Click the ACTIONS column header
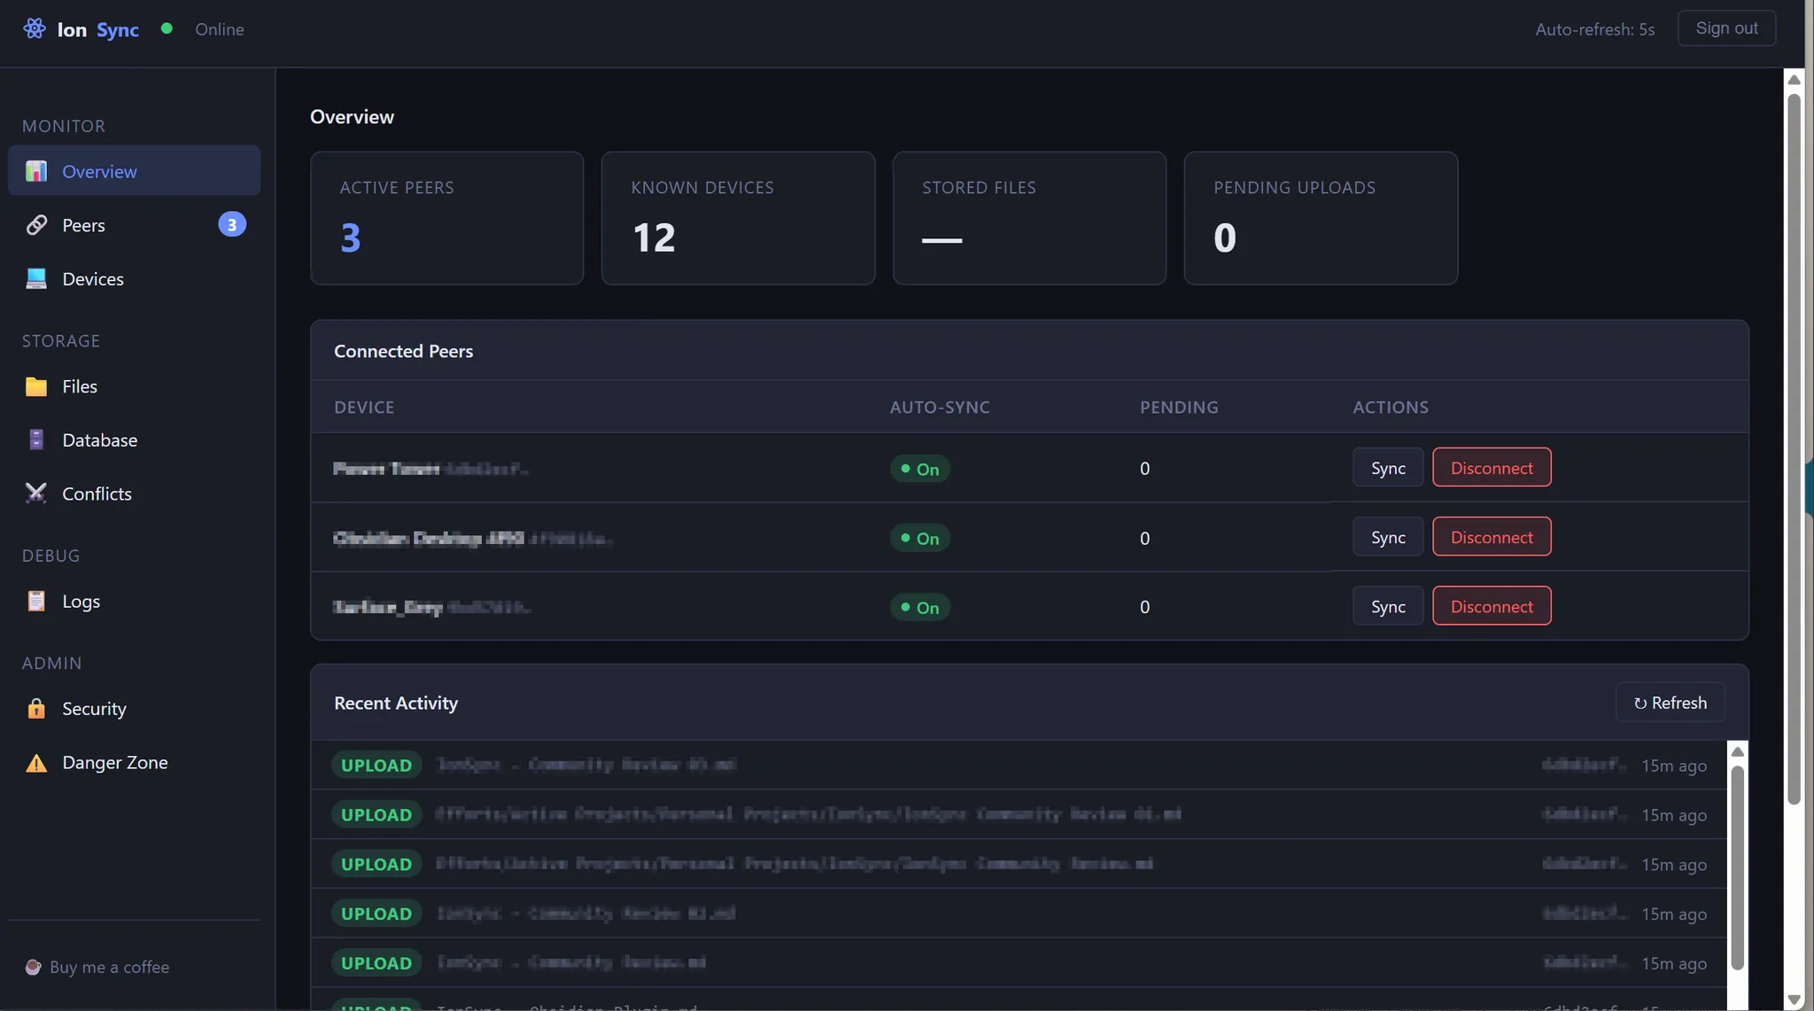 [1391, 407]
